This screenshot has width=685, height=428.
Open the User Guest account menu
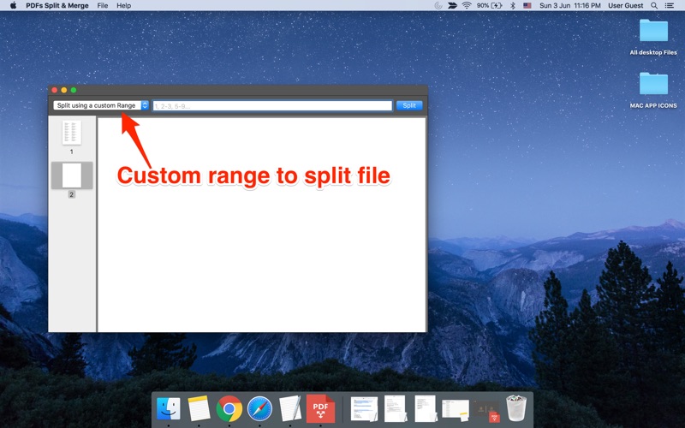(x=625, y=5)
